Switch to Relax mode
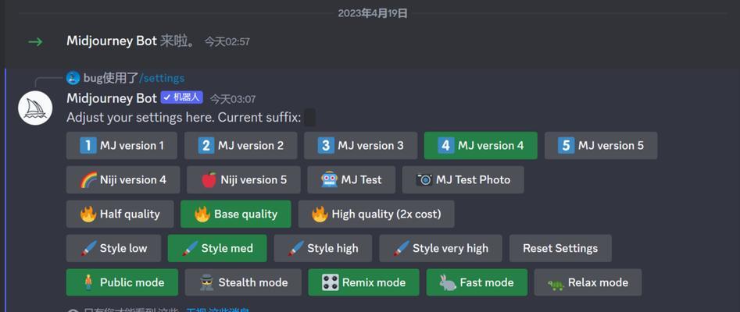Screen dimensions: 740x312 (x=588, y=282)
